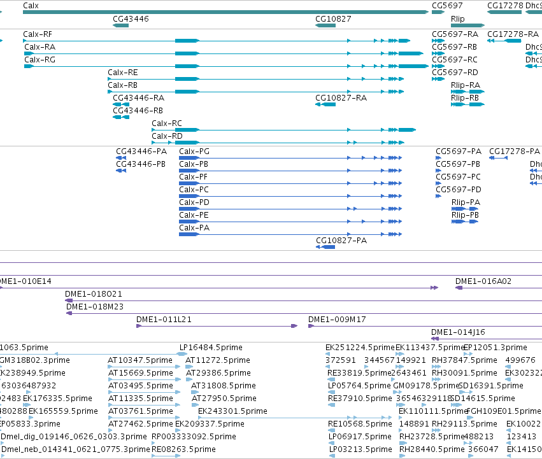542x459 pixels.
Task: Click protein CG43446-PB
Action: click(141, 164)
